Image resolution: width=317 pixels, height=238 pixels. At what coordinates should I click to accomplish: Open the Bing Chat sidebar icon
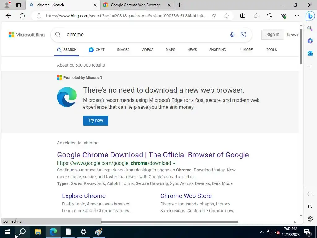(x=310, y=16)
